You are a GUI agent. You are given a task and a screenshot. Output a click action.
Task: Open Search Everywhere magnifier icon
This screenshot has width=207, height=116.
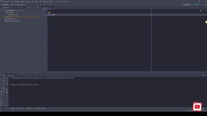tap(206, 5)
